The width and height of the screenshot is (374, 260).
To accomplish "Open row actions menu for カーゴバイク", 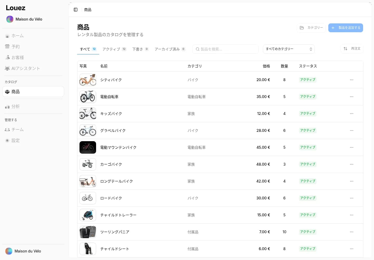I will pyautogui.click(x=352, y=164).
